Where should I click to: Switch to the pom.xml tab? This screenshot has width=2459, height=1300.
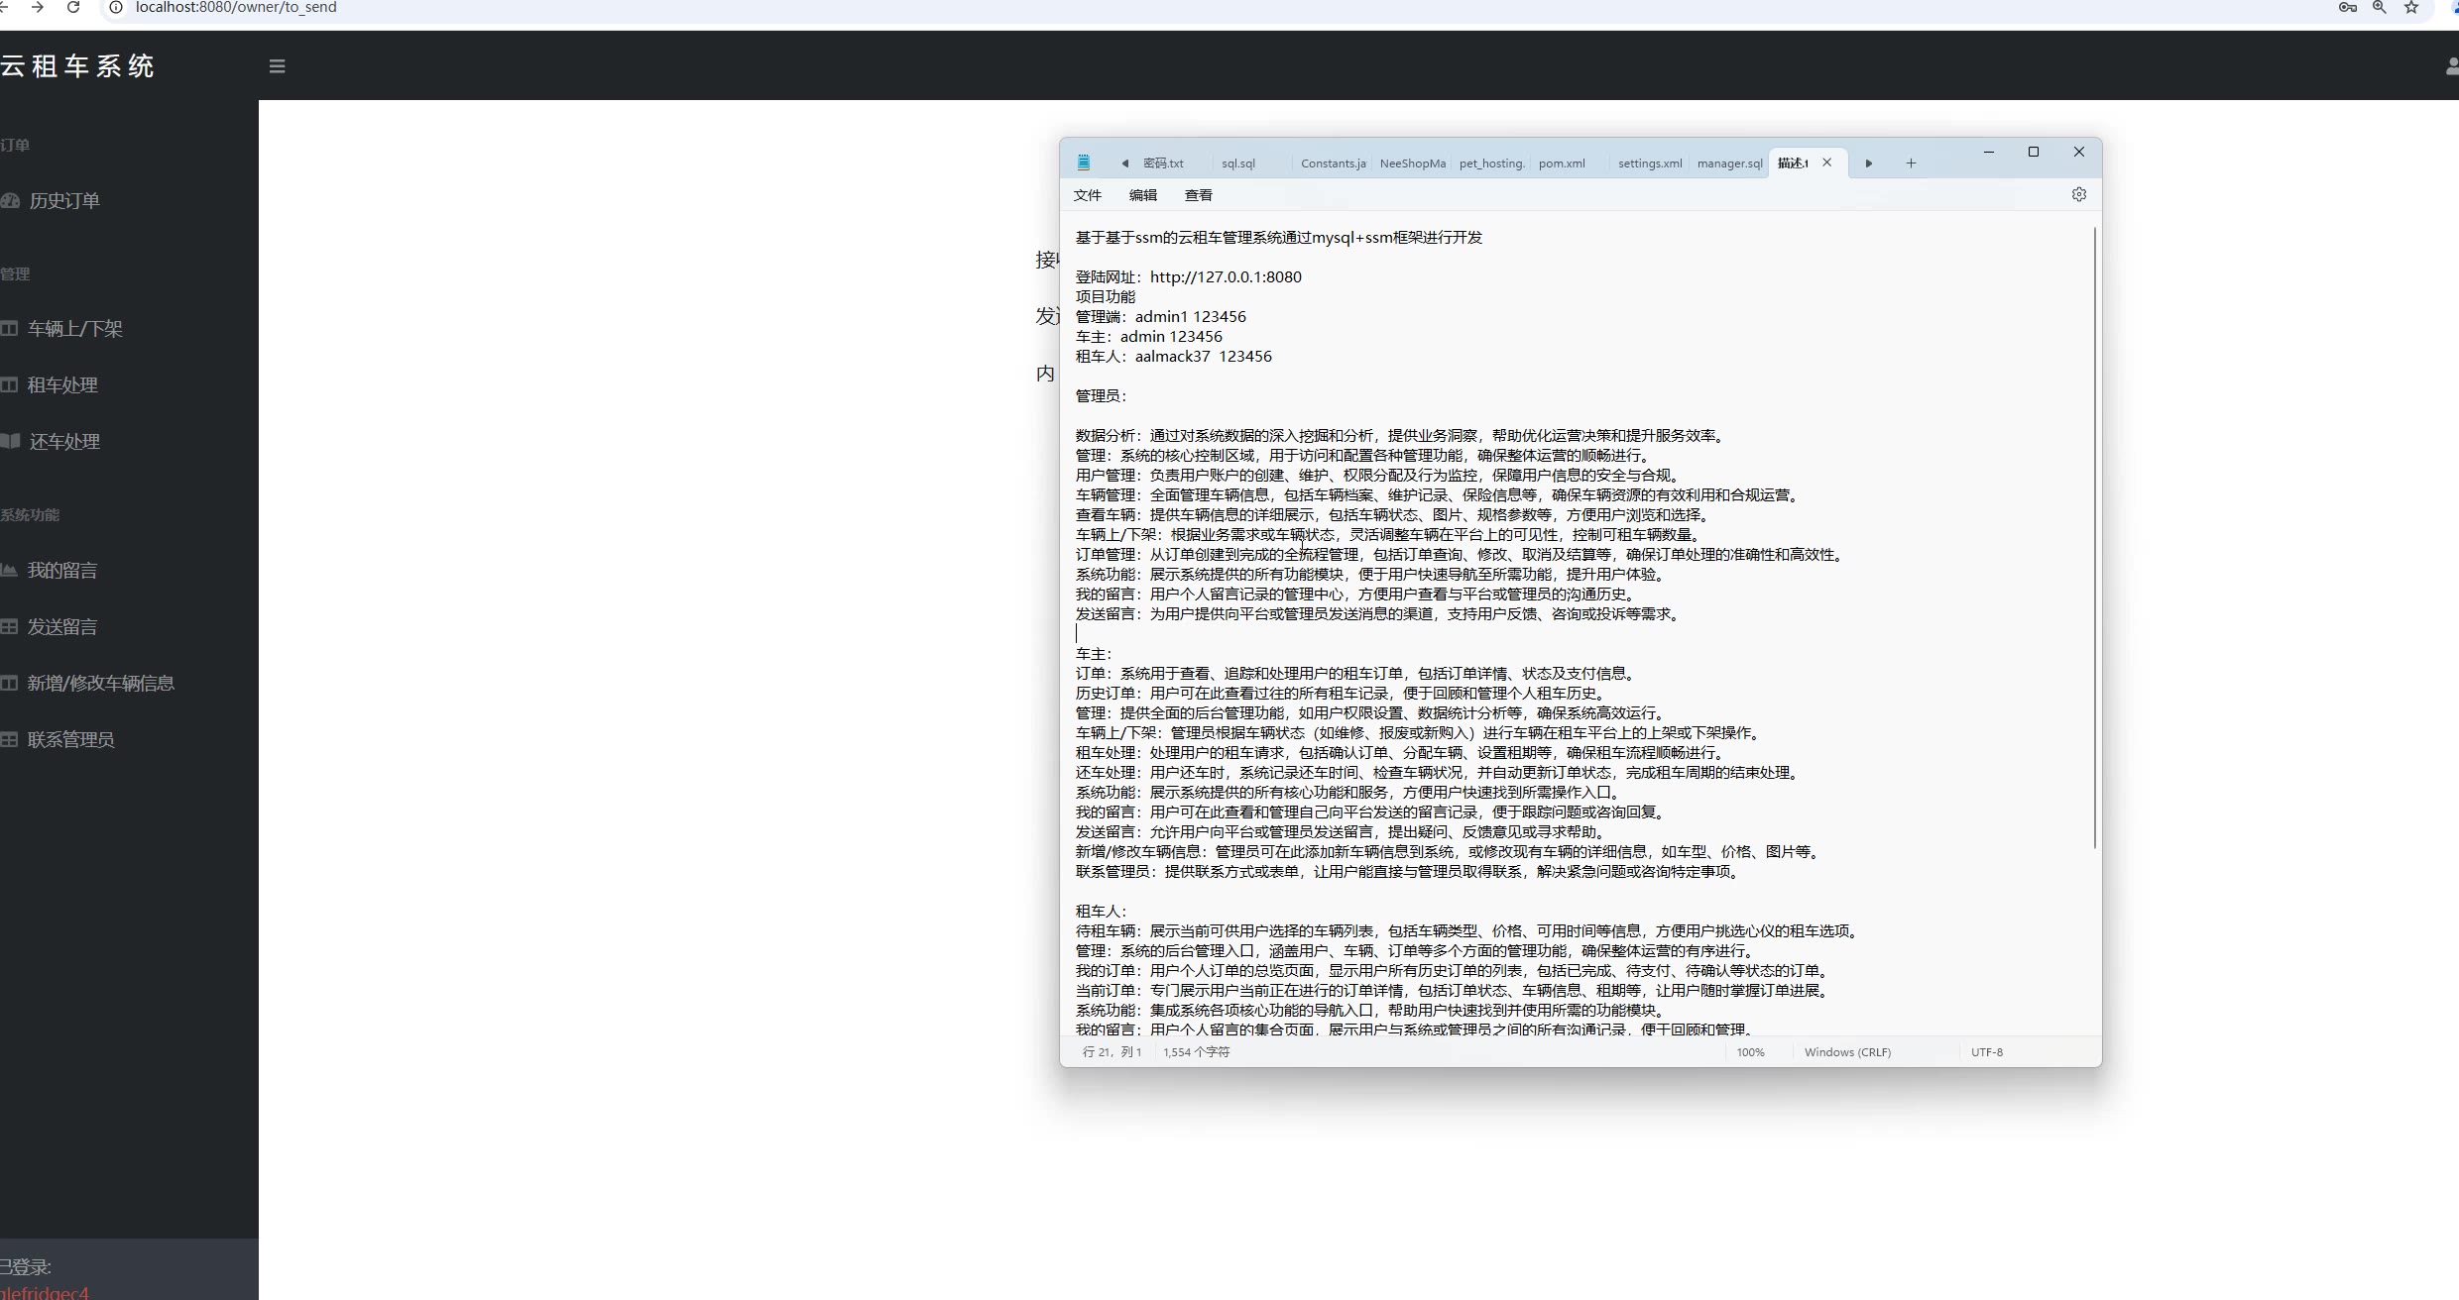pyautogui.click(x=1562, y=163)
